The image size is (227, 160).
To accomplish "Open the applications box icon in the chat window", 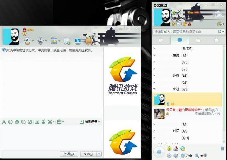I will 89,41.
